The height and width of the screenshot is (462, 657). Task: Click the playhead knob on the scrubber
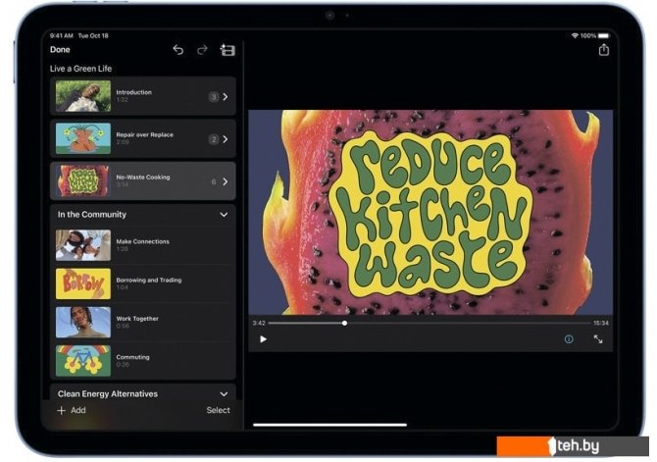[344, 323]
